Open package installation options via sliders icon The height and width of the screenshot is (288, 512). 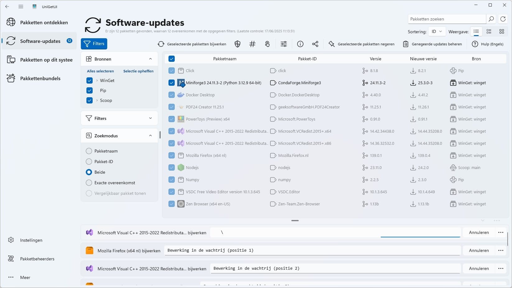[x=284, y=44]
